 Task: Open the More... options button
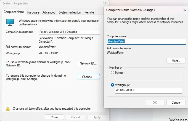(176, 61)
